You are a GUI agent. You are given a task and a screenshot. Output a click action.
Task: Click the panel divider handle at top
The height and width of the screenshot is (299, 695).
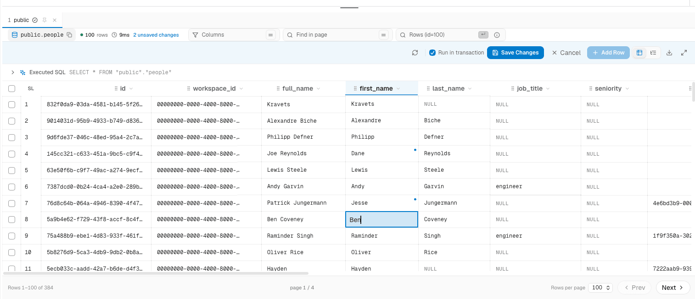click(349, 8)
